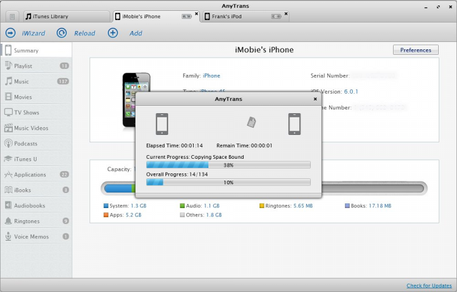Open the list menu icon beside iTunes Library
This screenshot has height=292, width=457.
12,16
